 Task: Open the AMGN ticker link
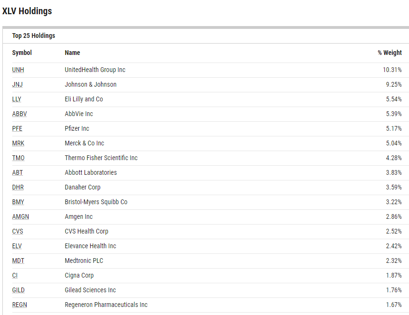point(19,217)
